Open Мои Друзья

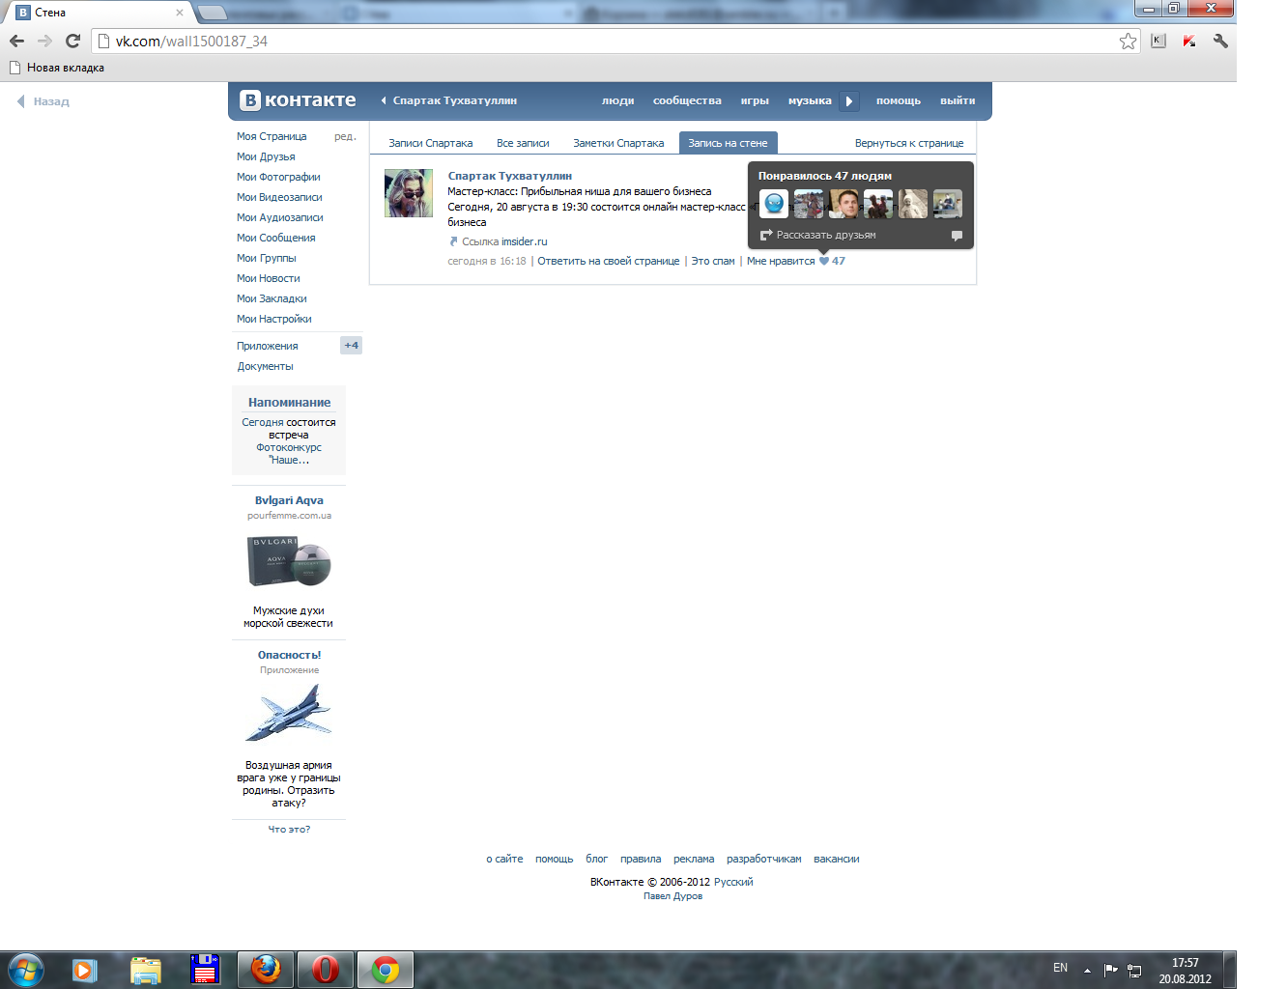pos(266,156)
